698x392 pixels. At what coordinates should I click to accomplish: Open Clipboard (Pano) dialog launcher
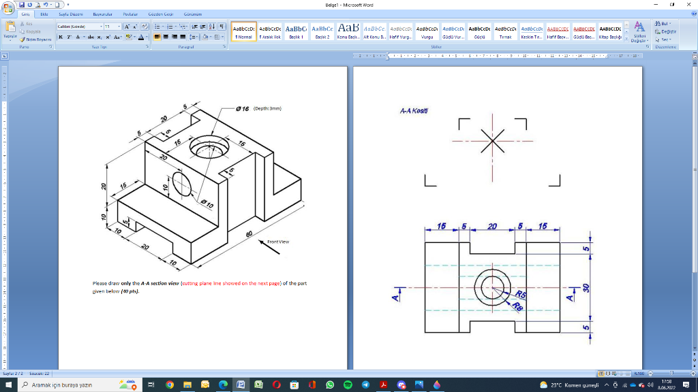pos(50,47)
